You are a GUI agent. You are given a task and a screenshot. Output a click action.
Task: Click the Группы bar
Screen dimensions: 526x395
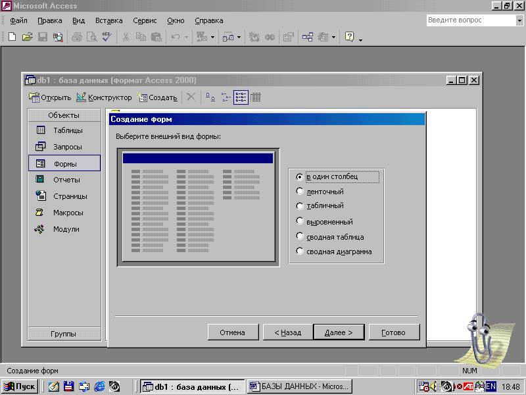coord(64,334)
